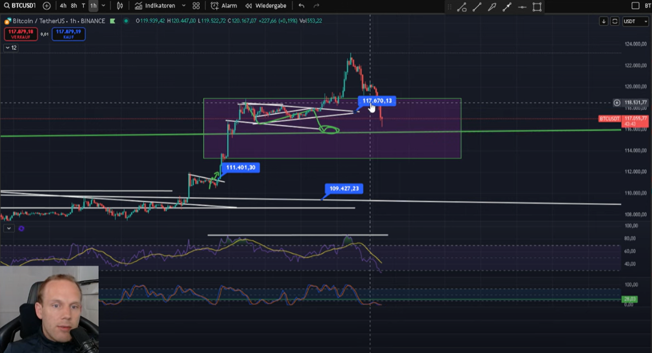Start Wiedergabe replay mode
The width and height of the screenshot is (652, 353).
266,6
